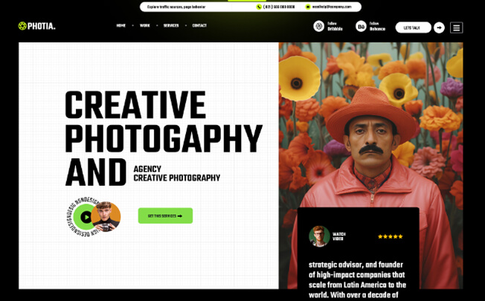The width and height of the screenshot is (485, 301).
Task: Click the five-star rating in testimonial card
Action: click(x=390, y=236)
